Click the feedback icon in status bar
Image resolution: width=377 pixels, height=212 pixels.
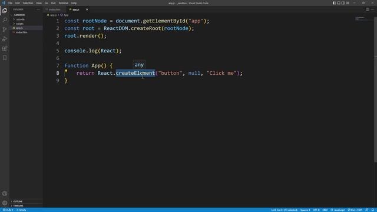tap(367, 210)
